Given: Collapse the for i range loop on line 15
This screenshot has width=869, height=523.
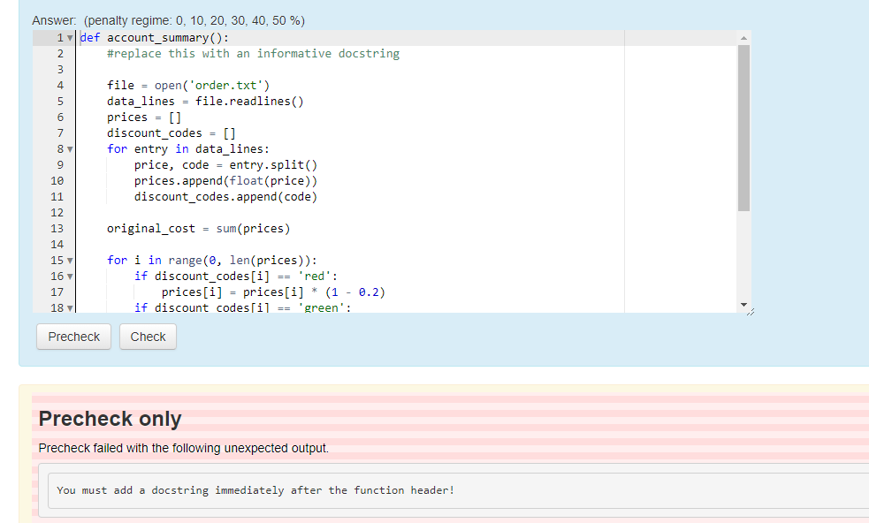Looking at the screenshot, I should [x=68, y=260].
